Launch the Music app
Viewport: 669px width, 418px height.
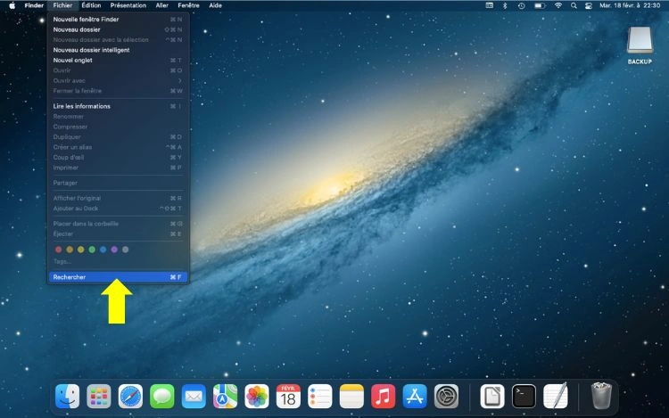tap(383, 396)
